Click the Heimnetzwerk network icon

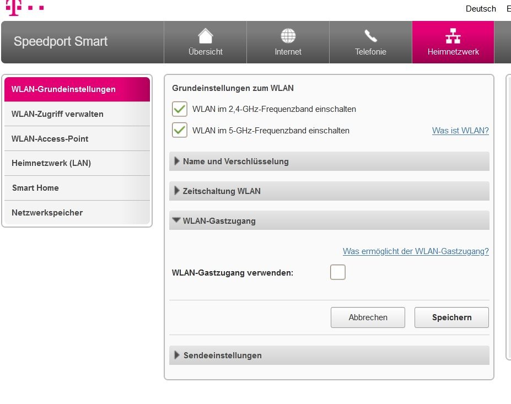453,36
